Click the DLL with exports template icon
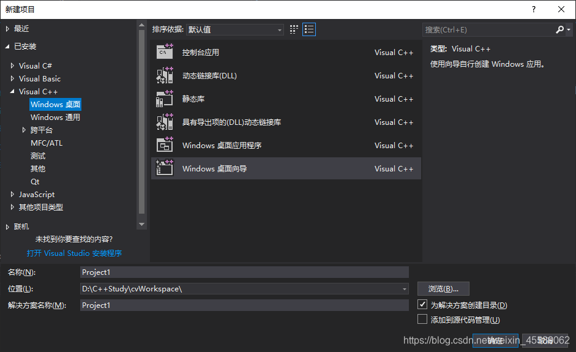This screenshot has height=352, width=576. (x=165, y=122)
